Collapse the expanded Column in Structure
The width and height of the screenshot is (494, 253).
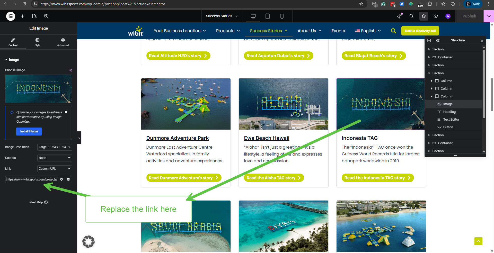(432, 96)
